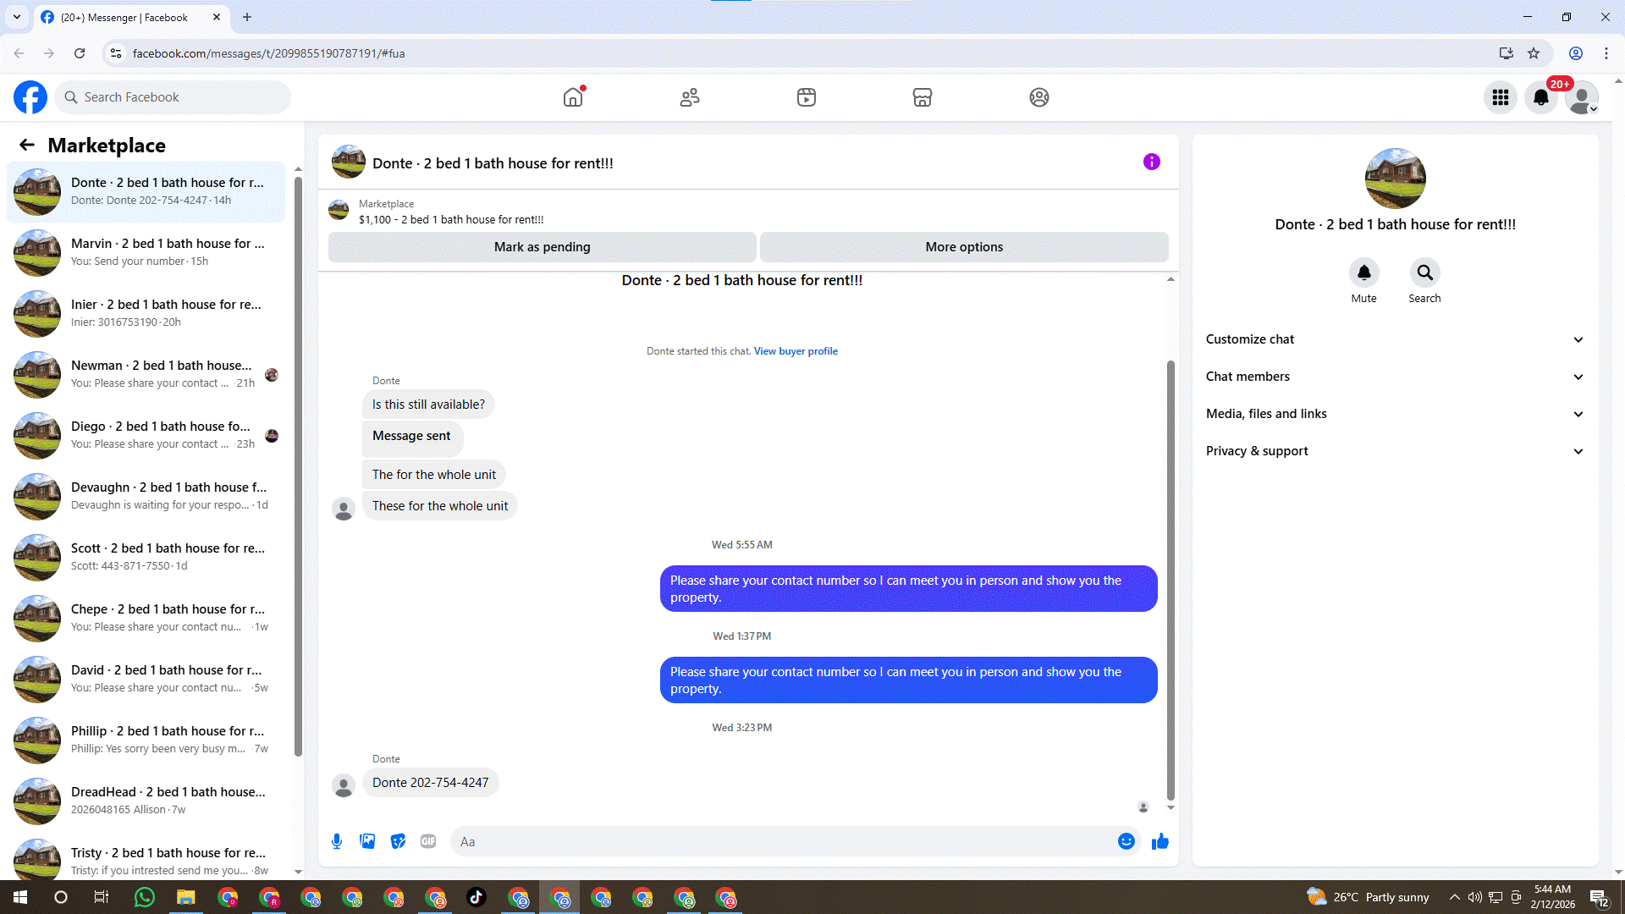
Task: Open emoji picker in message box
Action: [x=1126, y=841]
